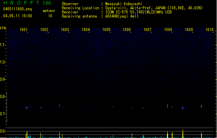Click the meteor echo near 1603

[x=59, y=106]
